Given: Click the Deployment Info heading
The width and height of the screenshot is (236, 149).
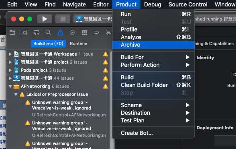Looking at the screenshot, I should tap(215, 128).
